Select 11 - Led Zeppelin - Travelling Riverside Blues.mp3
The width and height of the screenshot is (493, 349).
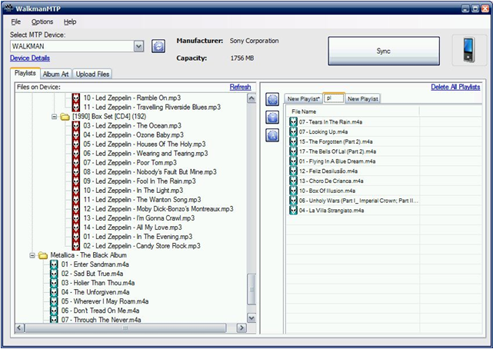click(x=152, y=107)
